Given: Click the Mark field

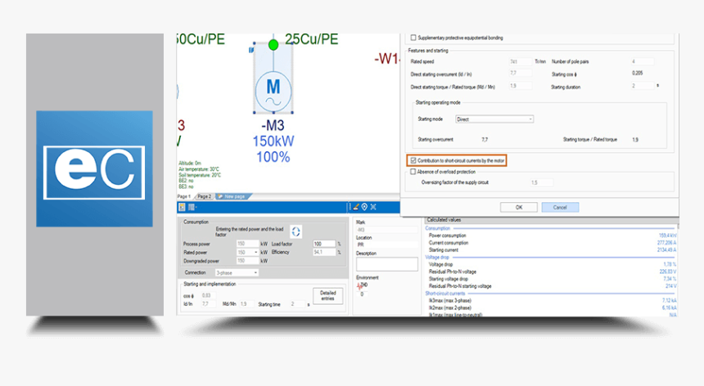Looking at the screenshot, I should 387,230.
